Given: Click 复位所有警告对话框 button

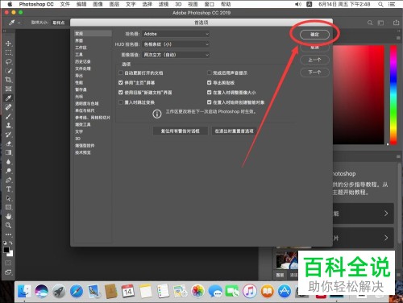Looking at the screenshot, I should pos(180,131).
